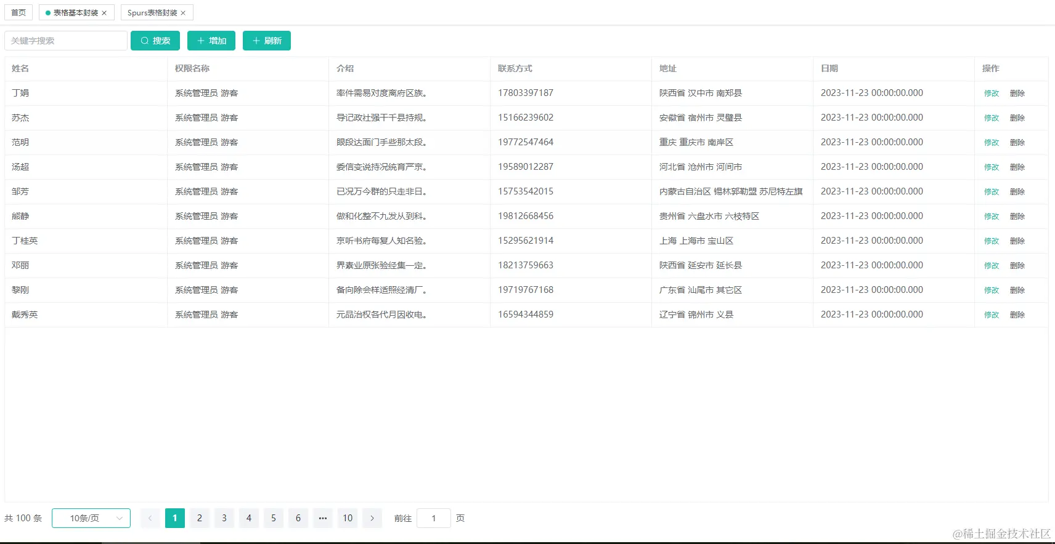
Task: Click 修改 for row 汤超
Action: pyautogui.click(x=992, y=167)
